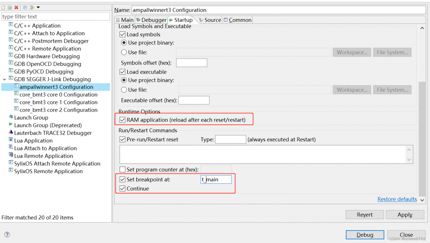Click the Symbols offset (hex) field
430x243 pixels.
pos(191,63)
